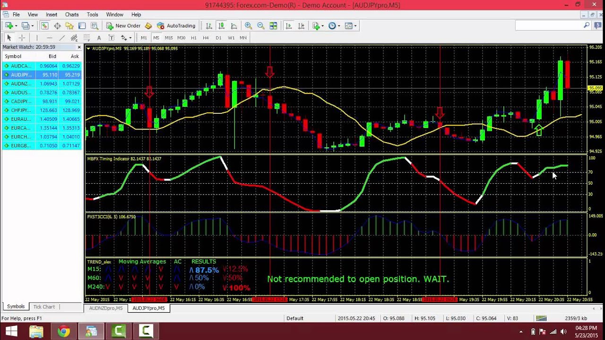The height and width of the screenshot is (340, 605).
Task: Open the Insert menu
Action: [52, 15]
